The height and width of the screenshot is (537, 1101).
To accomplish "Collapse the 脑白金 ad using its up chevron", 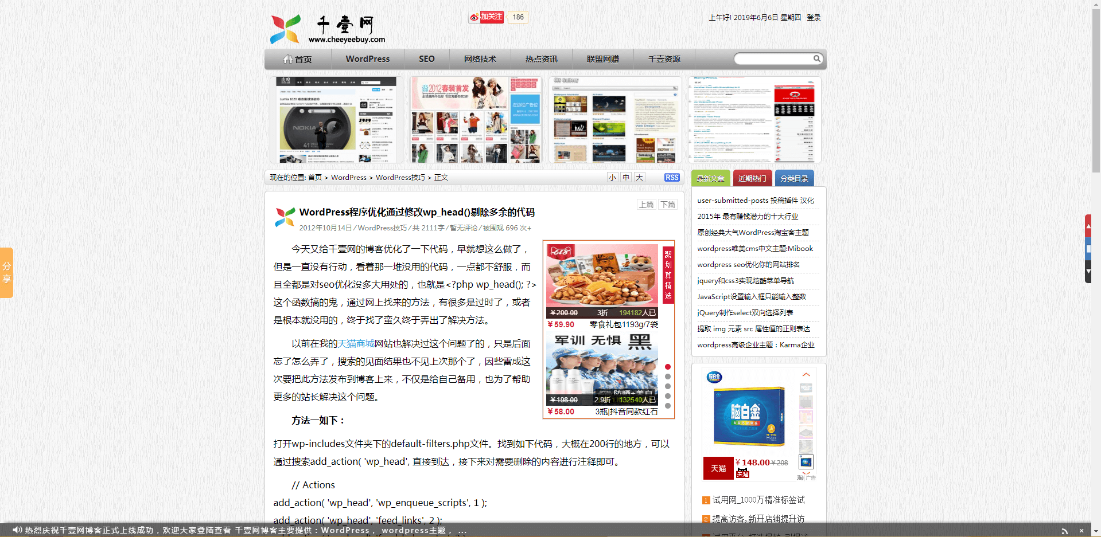I will pyautogui.click(x=806, y=373).
